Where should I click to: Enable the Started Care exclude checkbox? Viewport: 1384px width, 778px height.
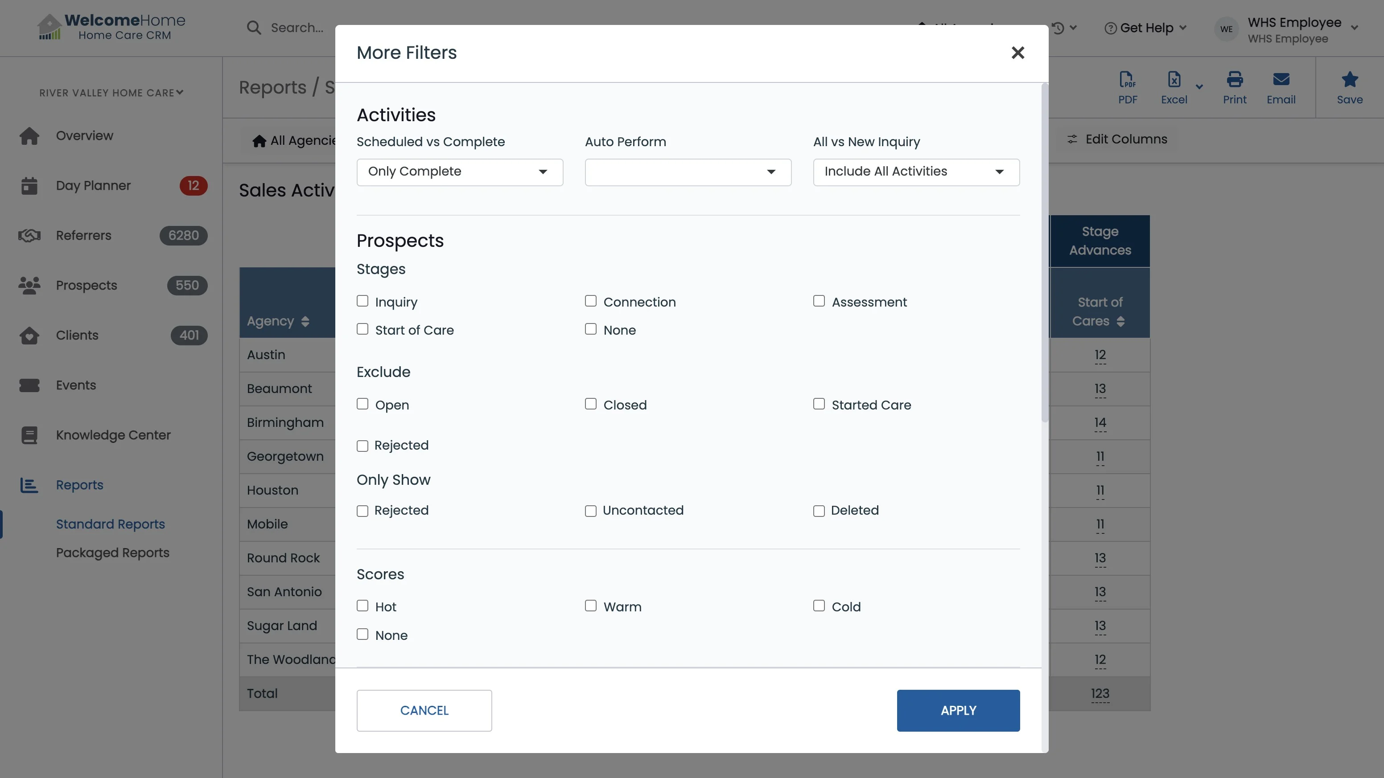click(x=819, y=404)
